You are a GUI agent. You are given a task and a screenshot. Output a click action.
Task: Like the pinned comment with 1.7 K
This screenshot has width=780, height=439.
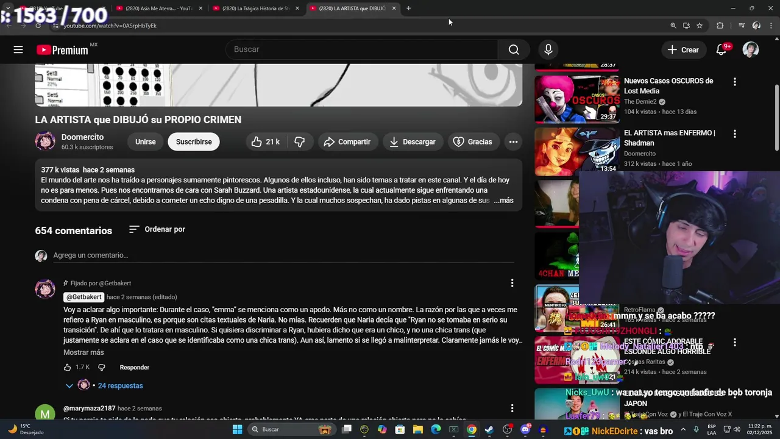pyautogui.click(x=68, y=367)
